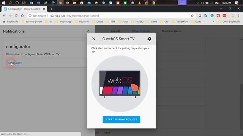Open the Bit bookmark folder

49,22
